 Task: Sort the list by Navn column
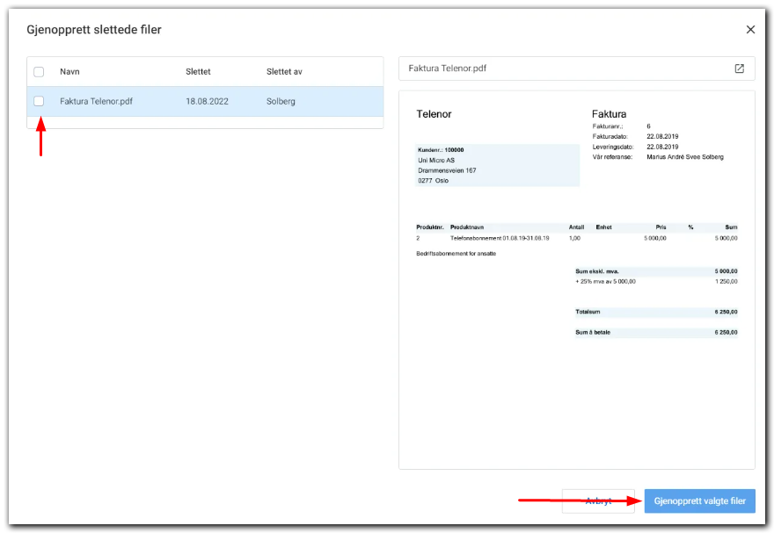pyautogui.click(x=69, y=72)
